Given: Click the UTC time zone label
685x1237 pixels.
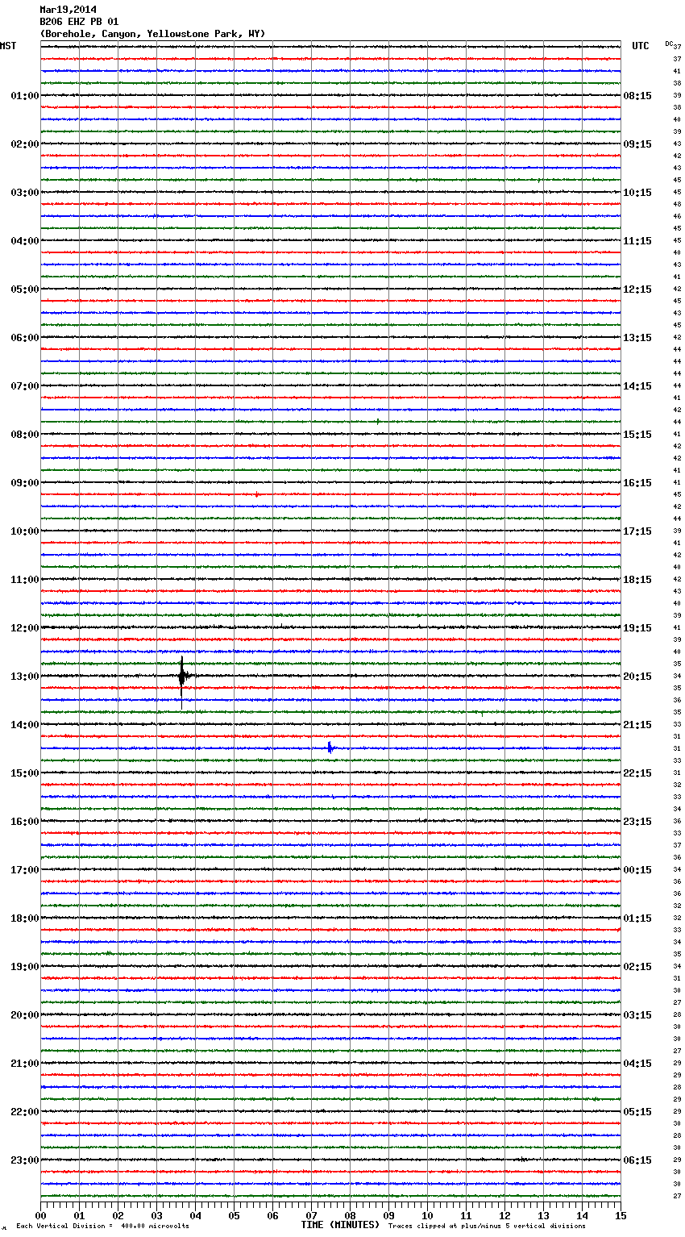Looking at the screenshot, I should [640, 46].
